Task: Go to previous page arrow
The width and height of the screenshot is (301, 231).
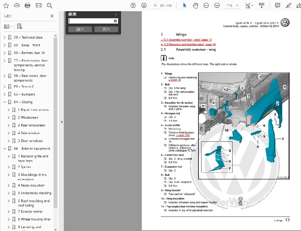Action: (x=133, y=5)
